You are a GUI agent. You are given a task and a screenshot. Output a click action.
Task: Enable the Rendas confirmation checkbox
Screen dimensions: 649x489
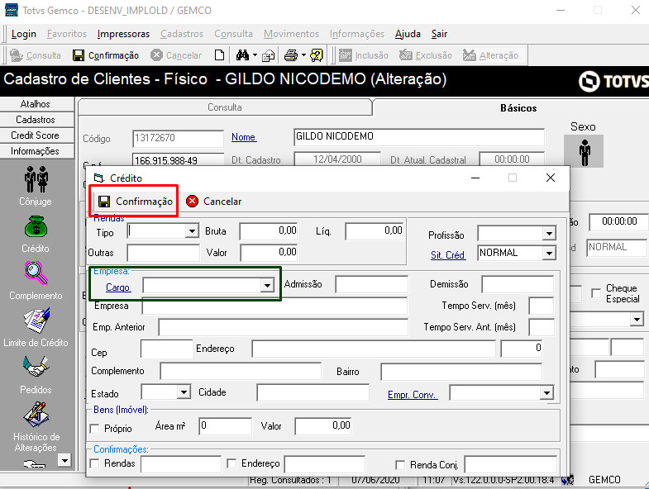point(95,463)
